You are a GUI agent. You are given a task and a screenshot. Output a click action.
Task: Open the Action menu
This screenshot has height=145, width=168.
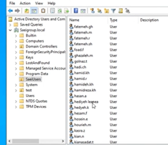point(25,3)
